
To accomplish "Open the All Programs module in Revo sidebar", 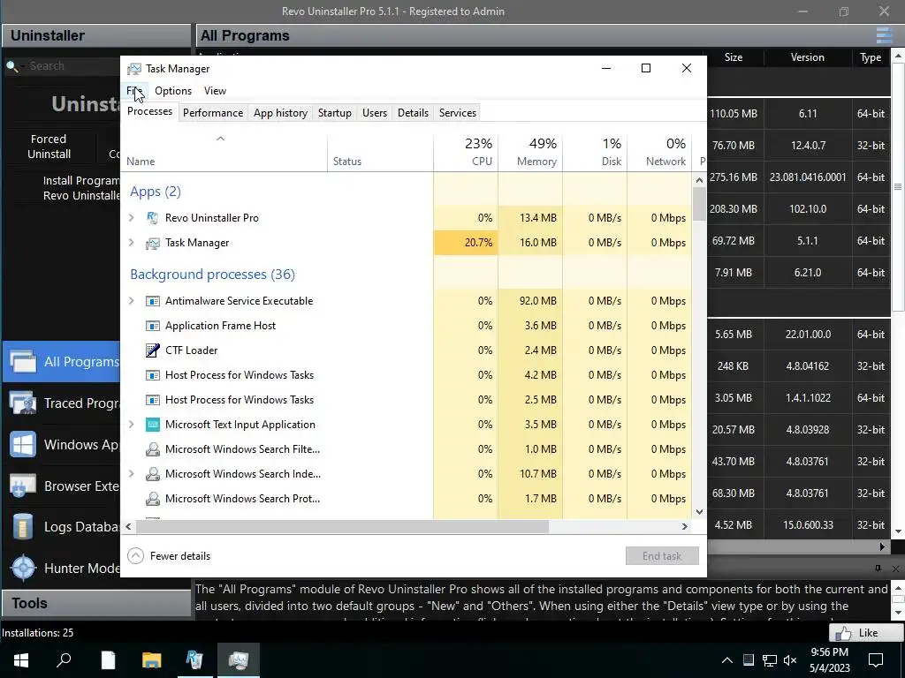I will click(62, 361).
